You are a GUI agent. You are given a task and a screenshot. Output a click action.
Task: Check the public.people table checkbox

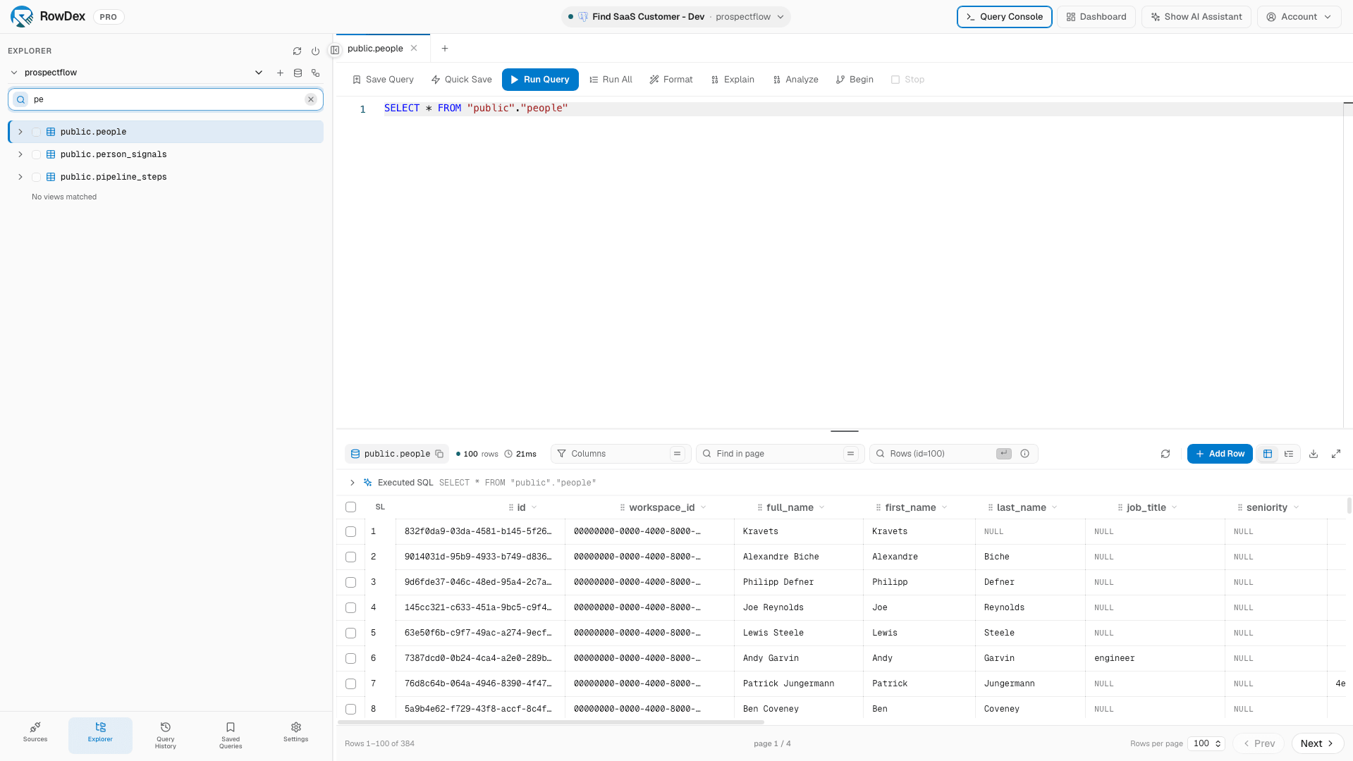(36, 132)
